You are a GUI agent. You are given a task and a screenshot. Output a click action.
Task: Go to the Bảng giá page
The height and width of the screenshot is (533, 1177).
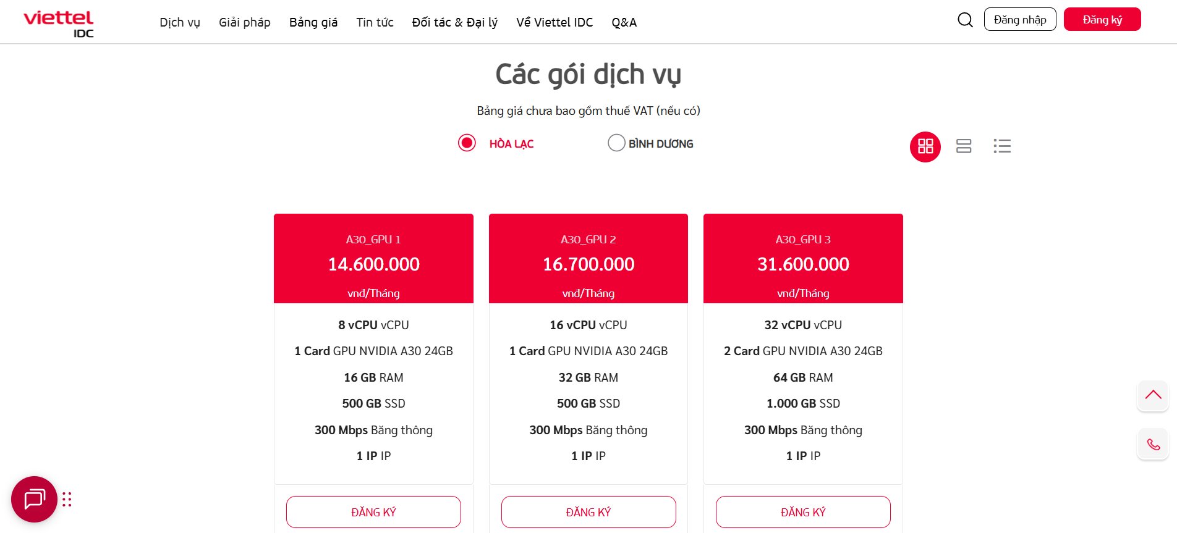[313, 22]
